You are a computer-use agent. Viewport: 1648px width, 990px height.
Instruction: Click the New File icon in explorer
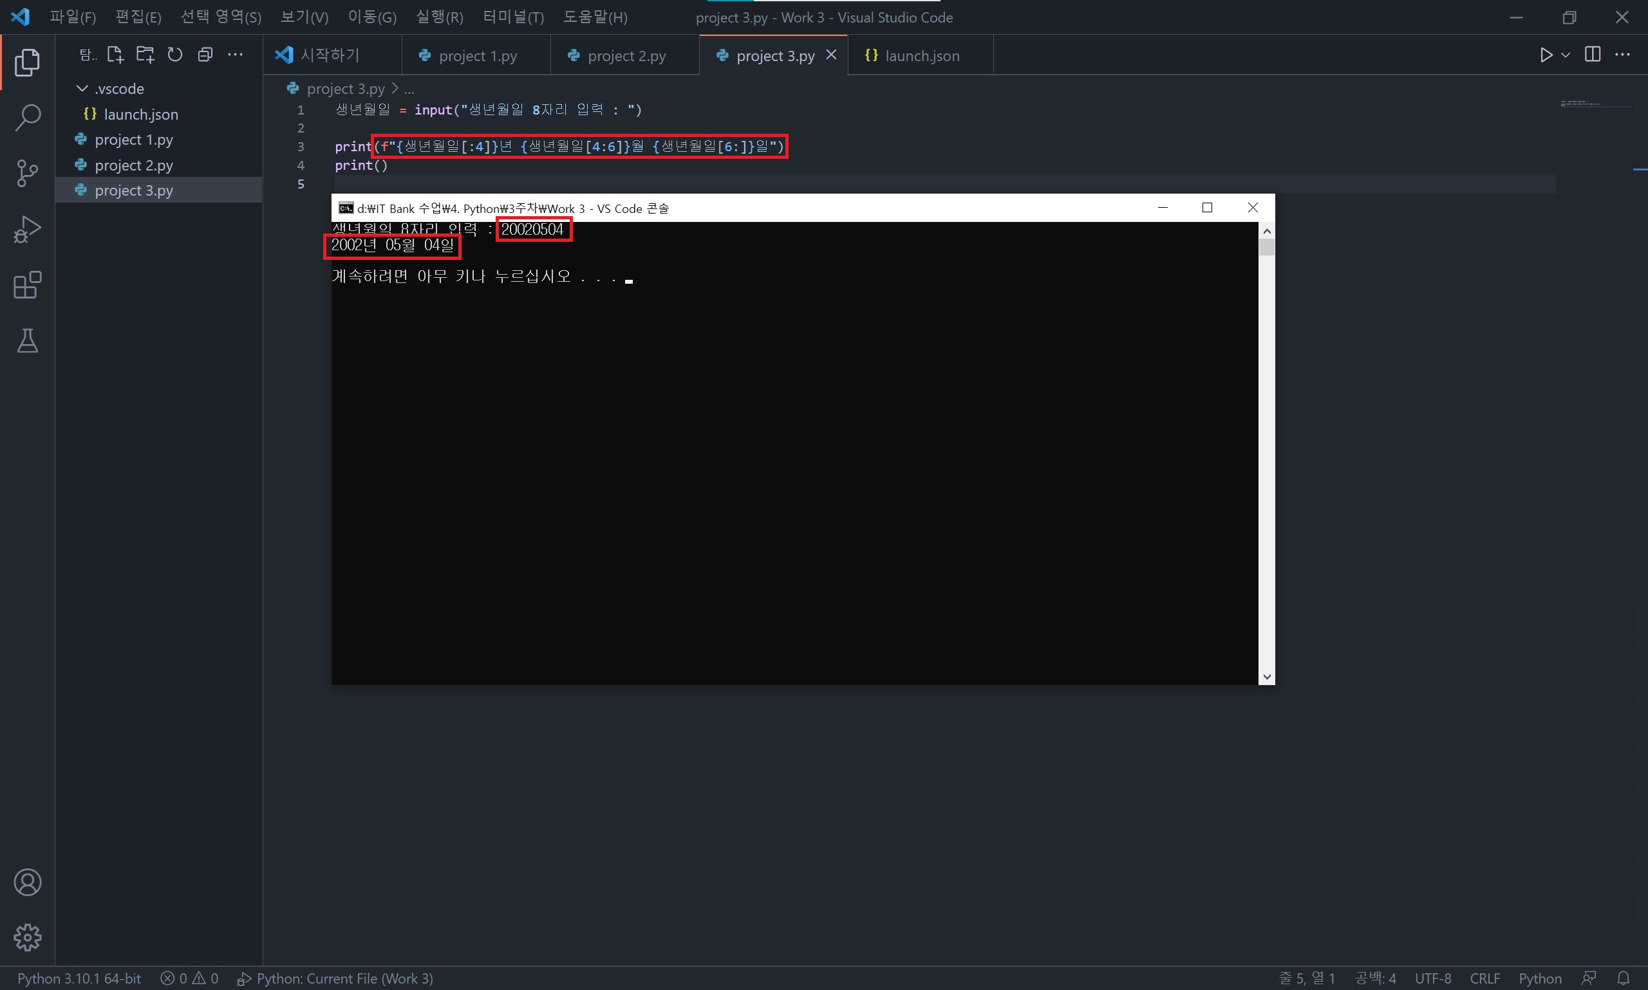click(x=115, y=55)
